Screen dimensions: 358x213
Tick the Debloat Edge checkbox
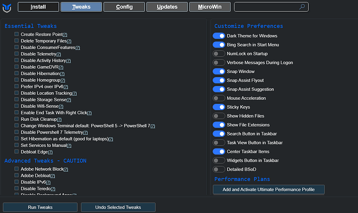point(17,151)
